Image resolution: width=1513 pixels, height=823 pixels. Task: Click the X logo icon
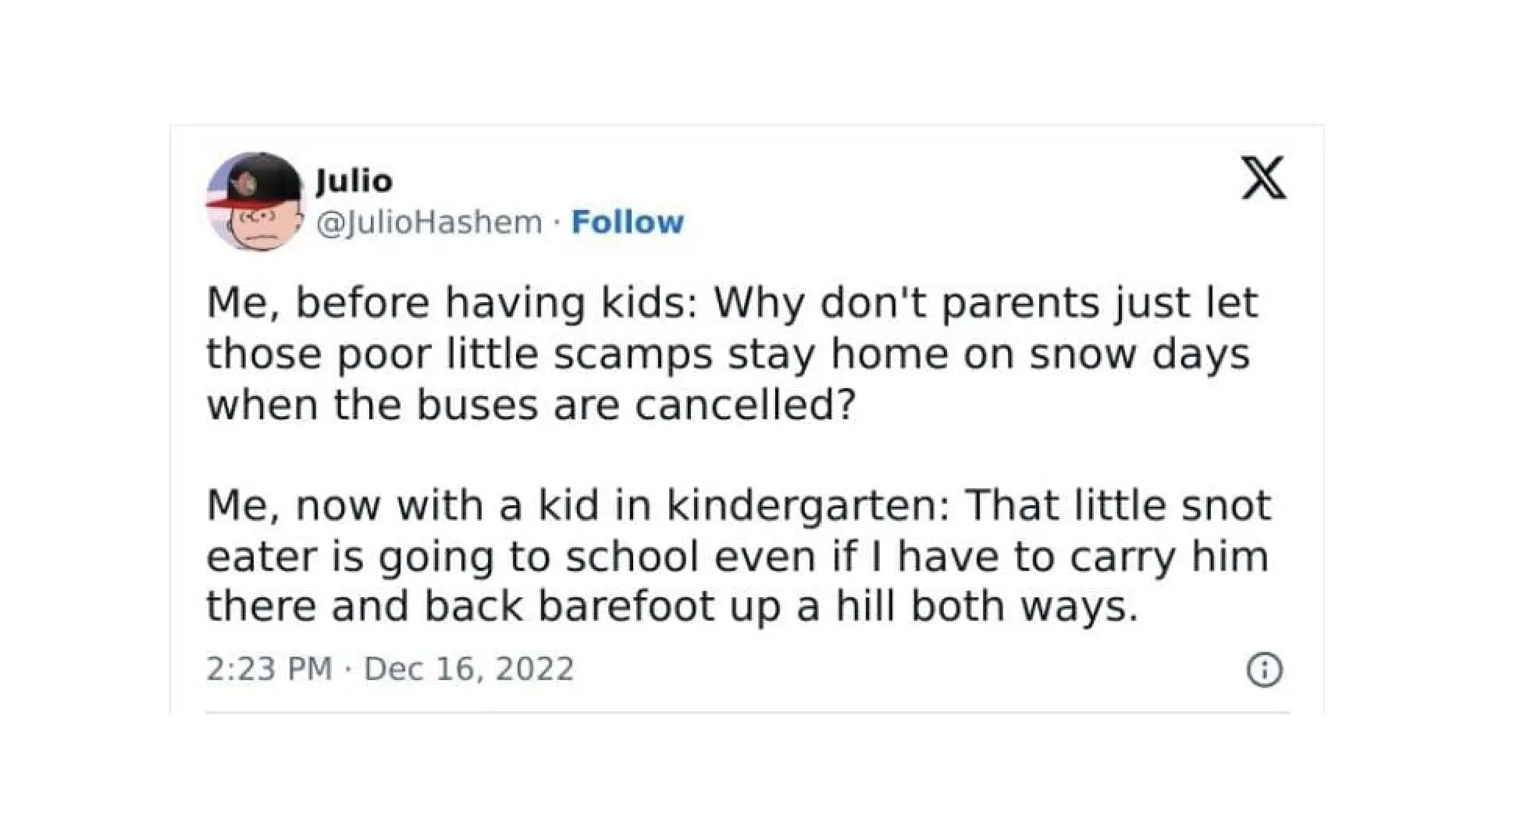1263,178
